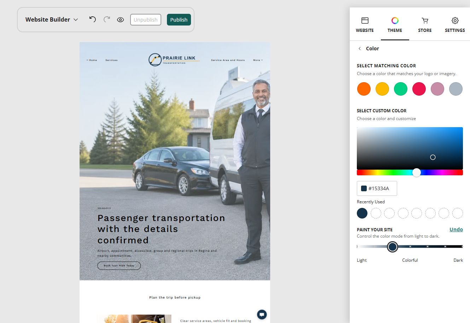Click the Publish button

click(x=179, y=20)
